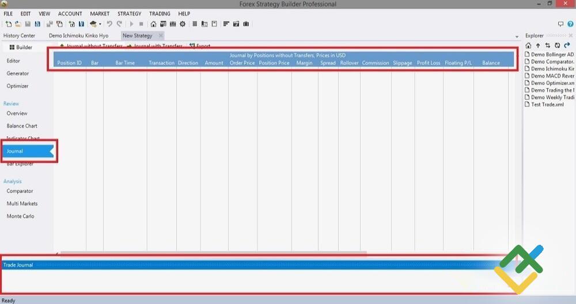Image resolution: width=576 pixels, height=304 pixels.
Task: Click Explorer panel Up arrow icon
Action: 538,45
